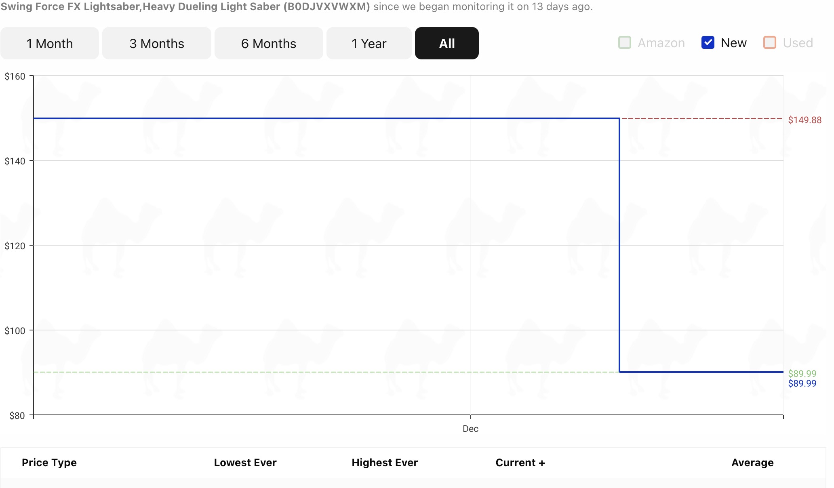Click the Lowest Ever column header
The image size is (834, 488).
[245, 463]
